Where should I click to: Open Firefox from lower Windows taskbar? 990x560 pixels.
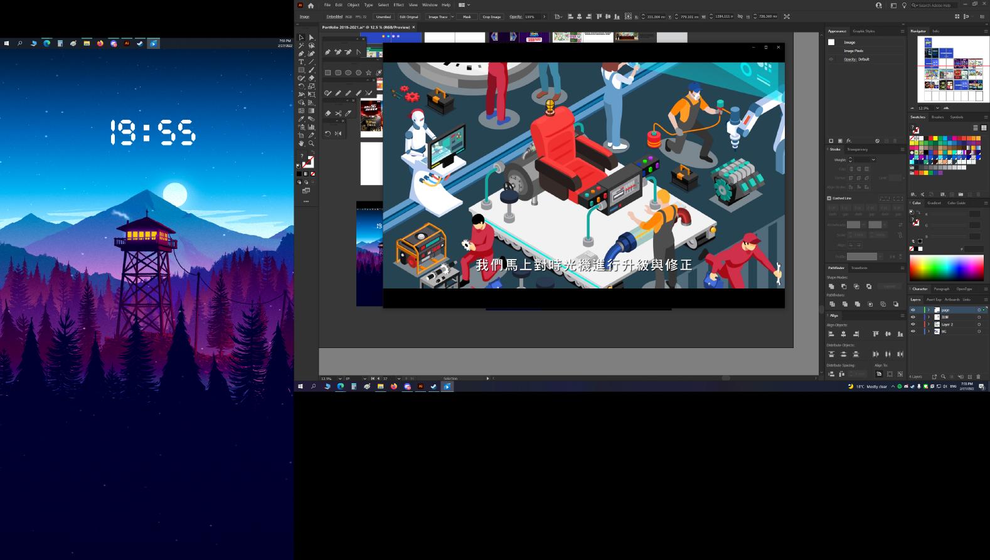(x=394, y=386)
